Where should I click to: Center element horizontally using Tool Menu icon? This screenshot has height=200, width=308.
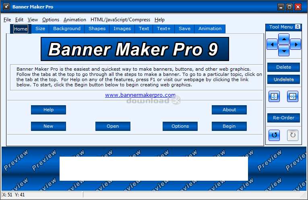[293, 96]
